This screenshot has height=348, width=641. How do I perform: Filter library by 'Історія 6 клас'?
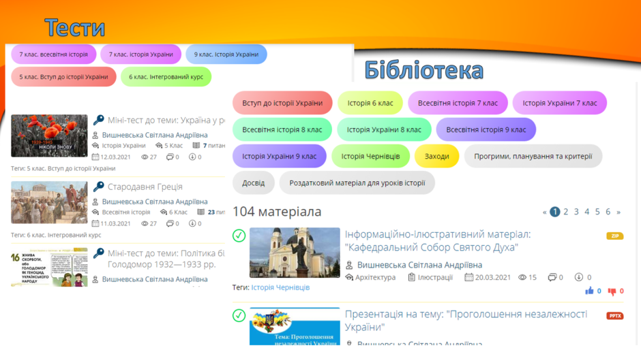click(x=370, y=103)
